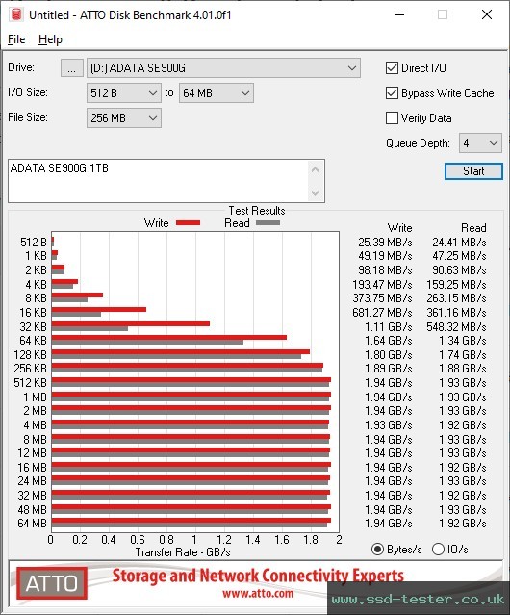
Task: Click the Transfer Rate - GB/s axis label
Action: 183,552
